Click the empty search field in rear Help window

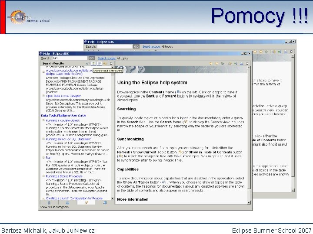coord(114,46)
